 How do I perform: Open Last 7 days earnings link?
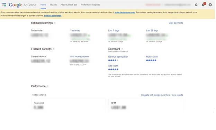114,31
